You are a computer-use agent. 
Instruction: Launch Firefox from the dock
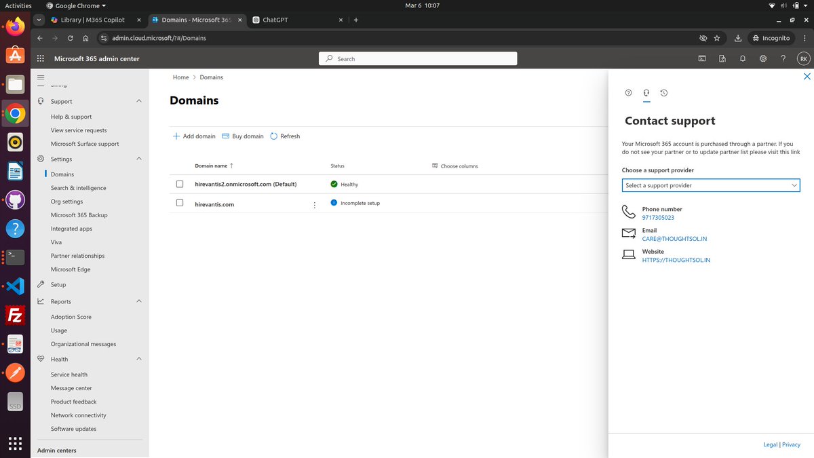click(x=15, y=26)
